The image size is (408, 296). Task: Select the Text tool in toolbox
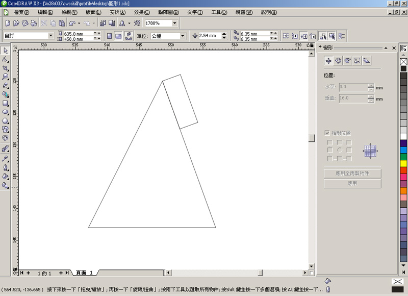point(5,138)
